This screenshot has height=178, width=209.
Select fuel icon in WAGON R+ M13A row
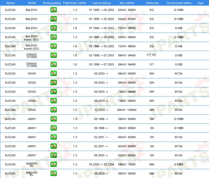(x=53, y=173)
